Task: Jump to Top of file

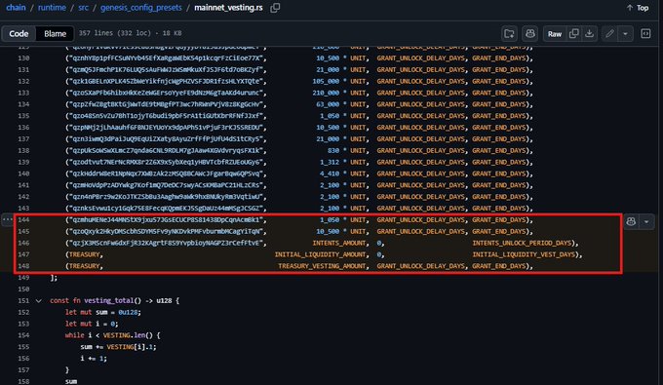Action: [638, 8]
